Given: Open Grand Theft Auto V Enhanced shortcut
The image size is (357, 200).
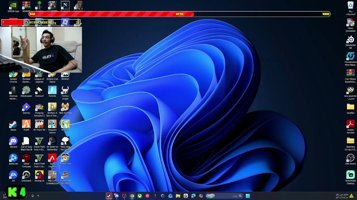Looking at the screenshot, I should click(x=39, y=144).
